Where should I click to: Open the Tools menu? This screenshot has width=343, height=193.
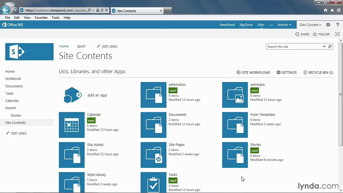coord(55,17)
